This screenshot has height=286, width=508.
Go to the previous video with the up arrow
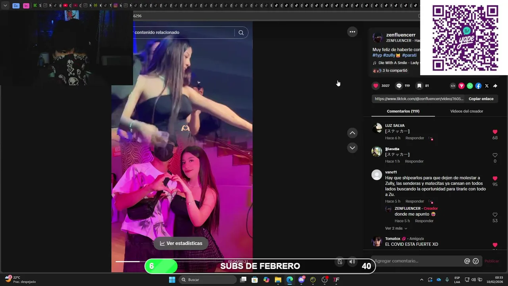coord(352,133)
